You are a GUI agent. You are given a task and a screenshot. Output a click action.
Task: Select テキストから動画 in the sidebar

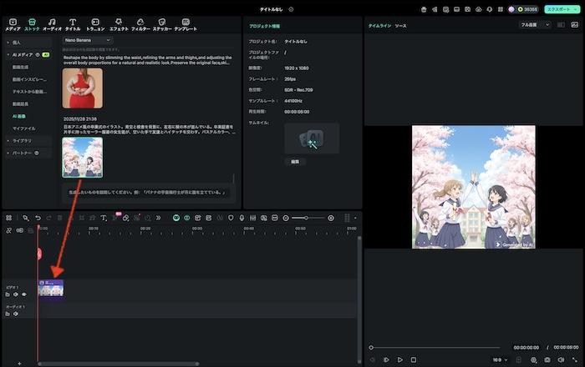(x=29, y=92)
